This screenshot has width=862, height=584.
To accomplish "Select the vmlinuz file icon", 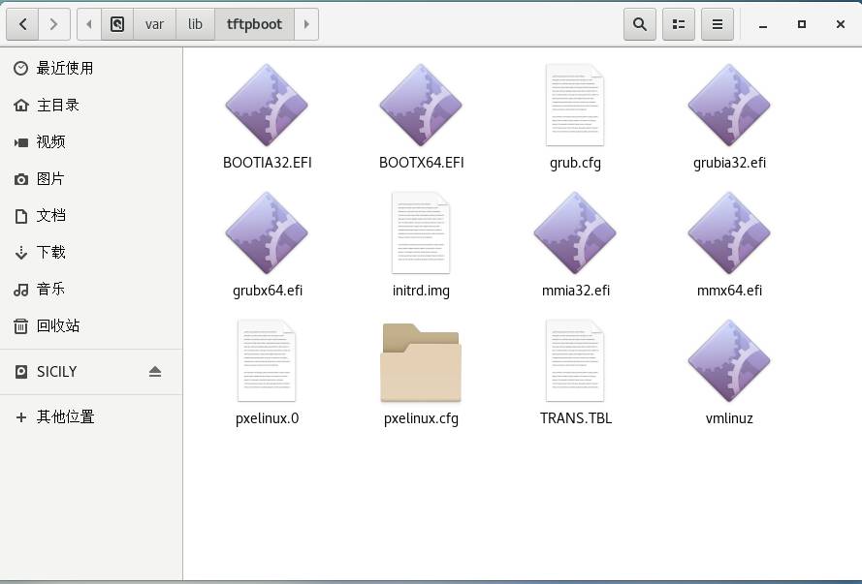I will tap(729, 361).
